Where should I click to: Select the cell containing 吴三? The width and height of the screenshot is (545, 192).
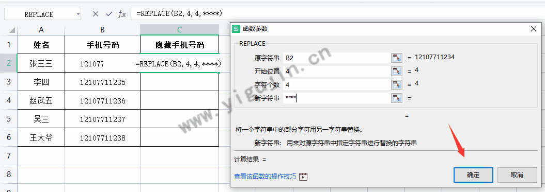click(41, 119)
